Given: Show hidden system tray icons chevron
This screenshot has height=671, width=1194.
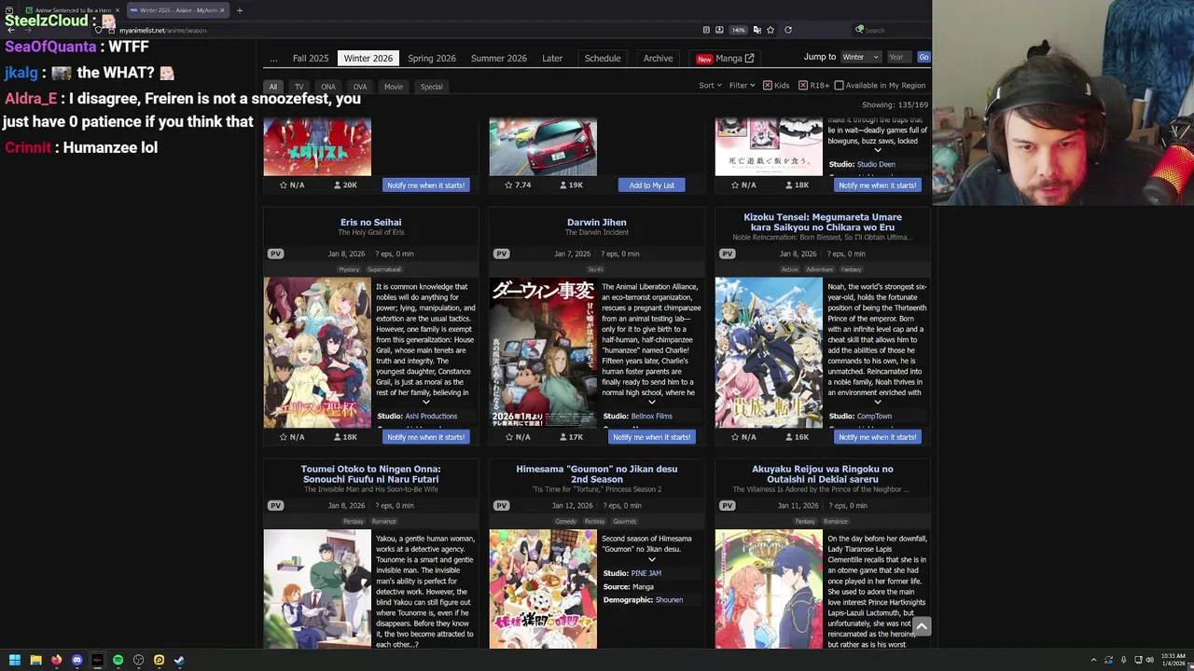Looking at the screenshot, I should 1093,660.
